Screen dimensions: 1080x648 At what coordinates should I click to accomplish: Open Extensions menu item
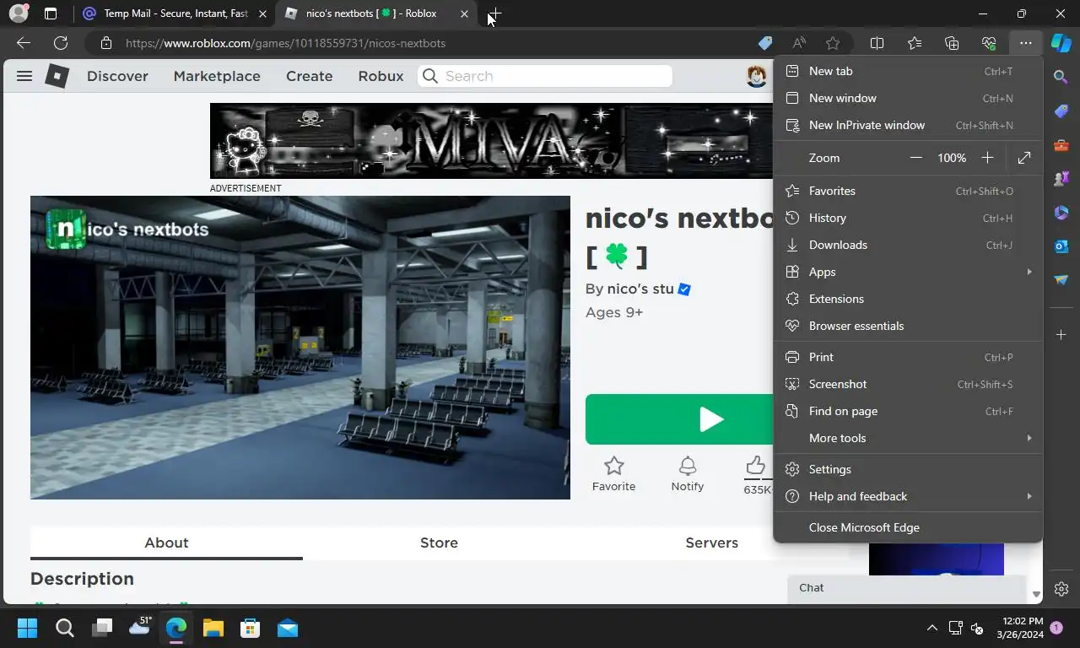pos(908,299)
